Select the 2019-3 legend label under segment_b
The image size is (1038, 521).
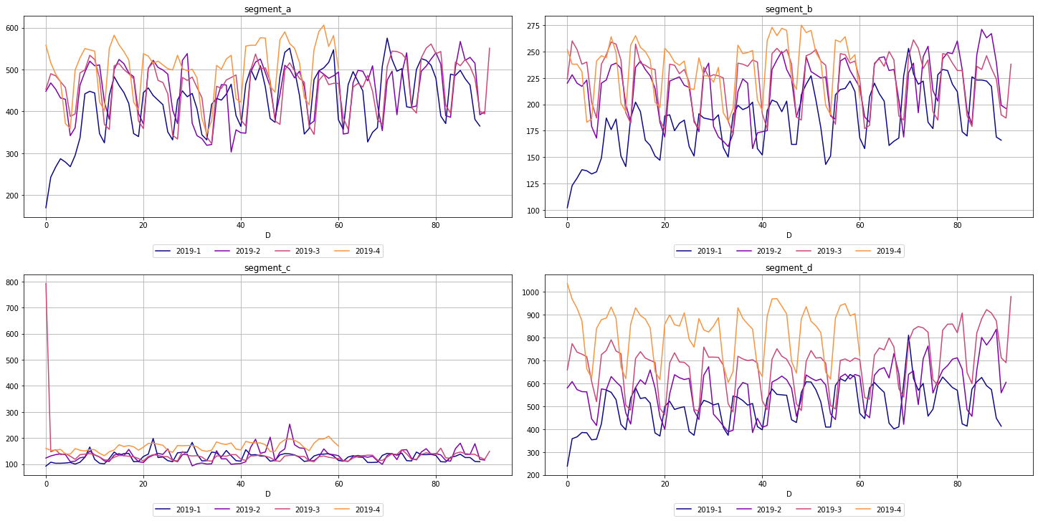[x=829, y=251]
